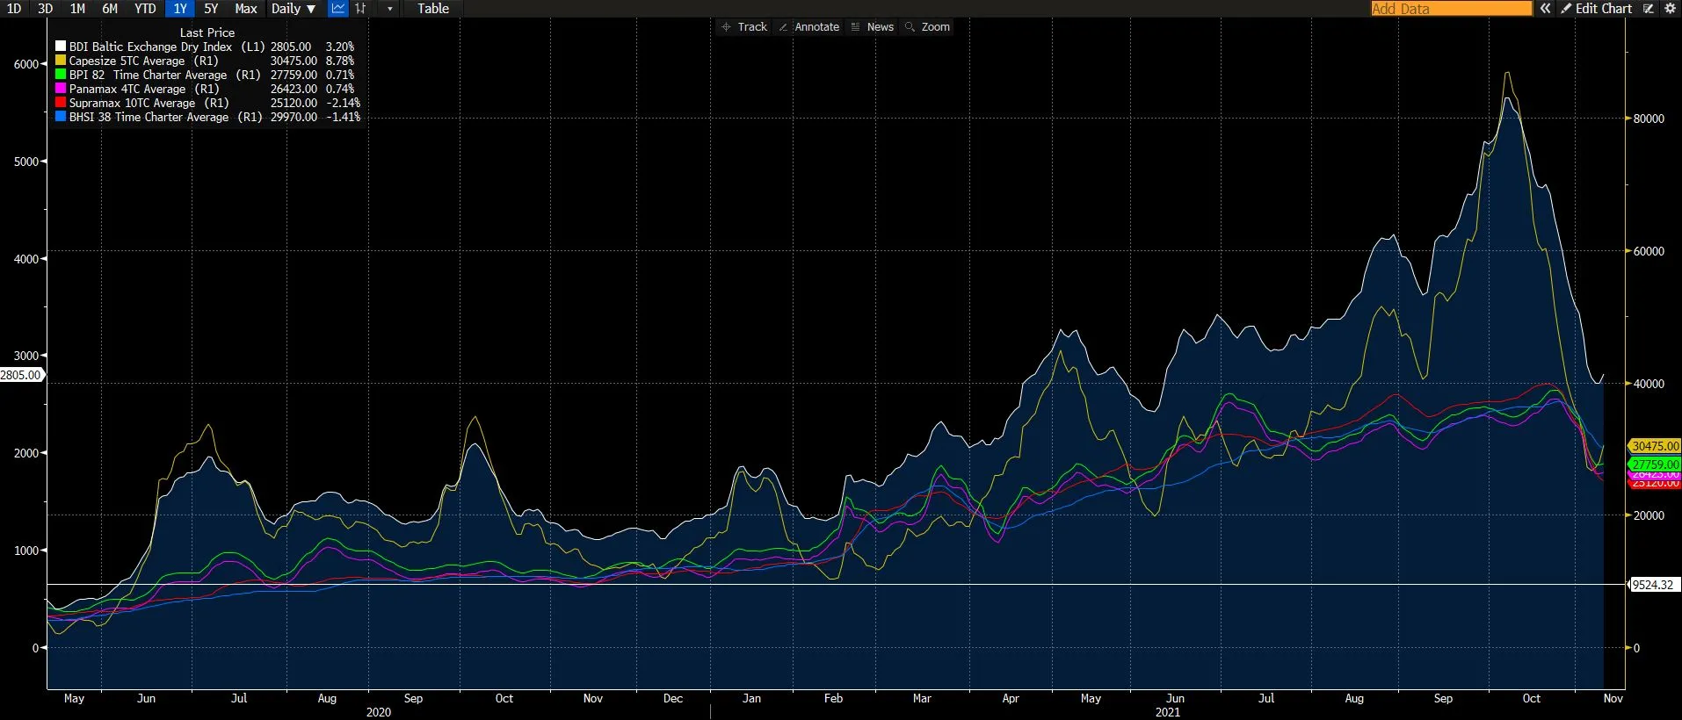Open chart annotation edit icon beside Edit Chart
Screen dimensions: 1682x720
click(x=1649, y=9)
